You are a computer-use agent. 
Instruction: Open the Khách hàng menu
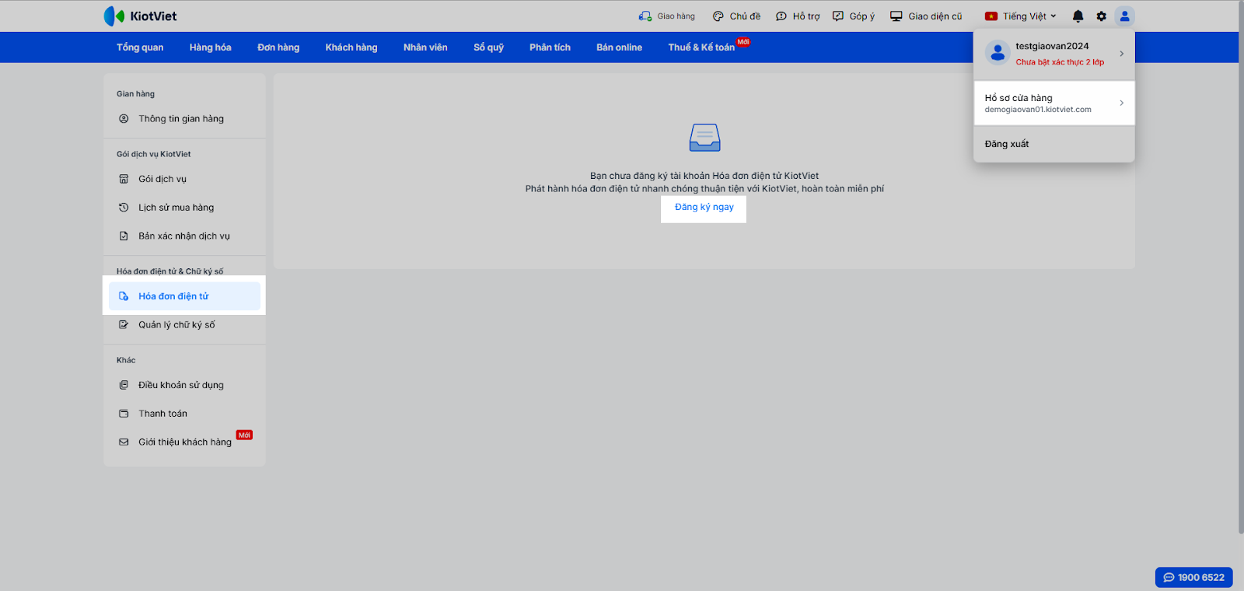point(351,47)
